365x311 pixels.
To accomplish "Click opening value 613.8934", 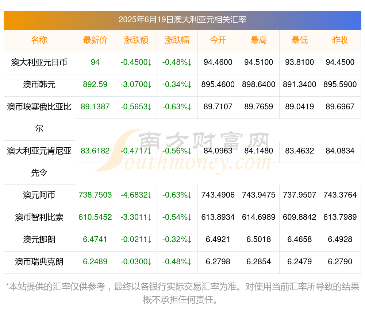I will (x=218, y=217).
